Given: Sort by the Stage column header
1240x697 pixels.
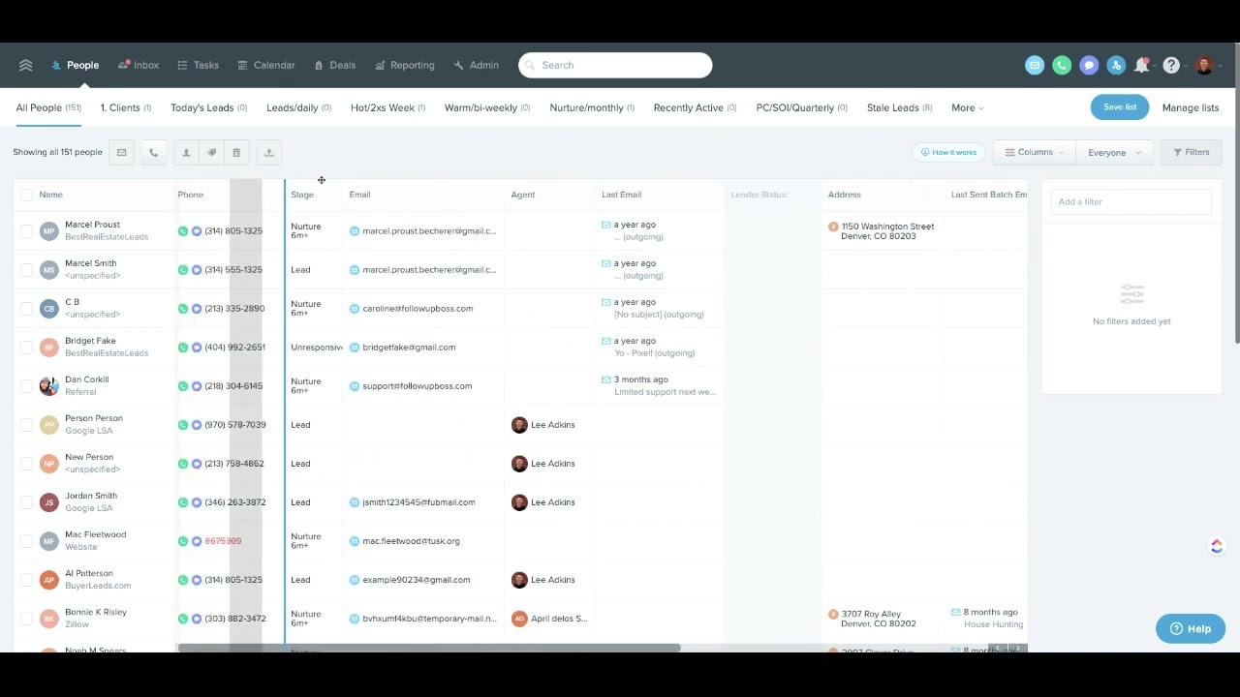Looking at the screenshot, I should click(x=302, y=195).
